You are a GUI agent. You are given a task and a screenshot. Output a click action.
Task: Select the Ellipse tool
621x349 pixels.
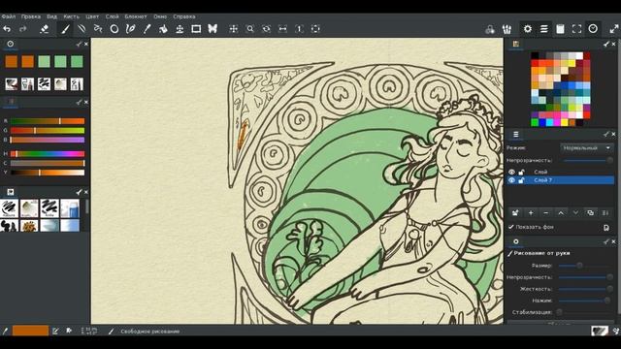[x=114, y=29]
